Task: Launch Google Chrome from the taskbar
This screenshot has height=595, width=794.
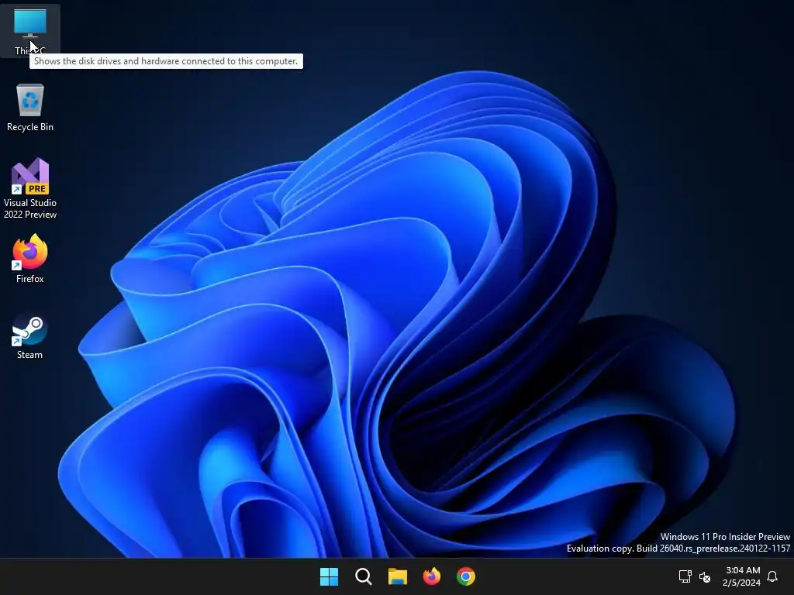Action: (x=466, y=576)
